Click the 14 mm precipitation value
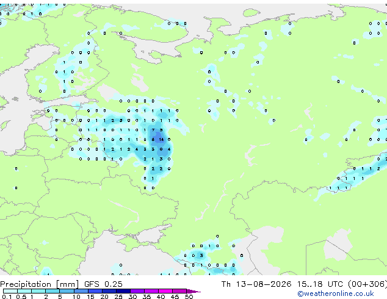The height and width of the screenshot is (299, 387). click(x=161, y=140)
